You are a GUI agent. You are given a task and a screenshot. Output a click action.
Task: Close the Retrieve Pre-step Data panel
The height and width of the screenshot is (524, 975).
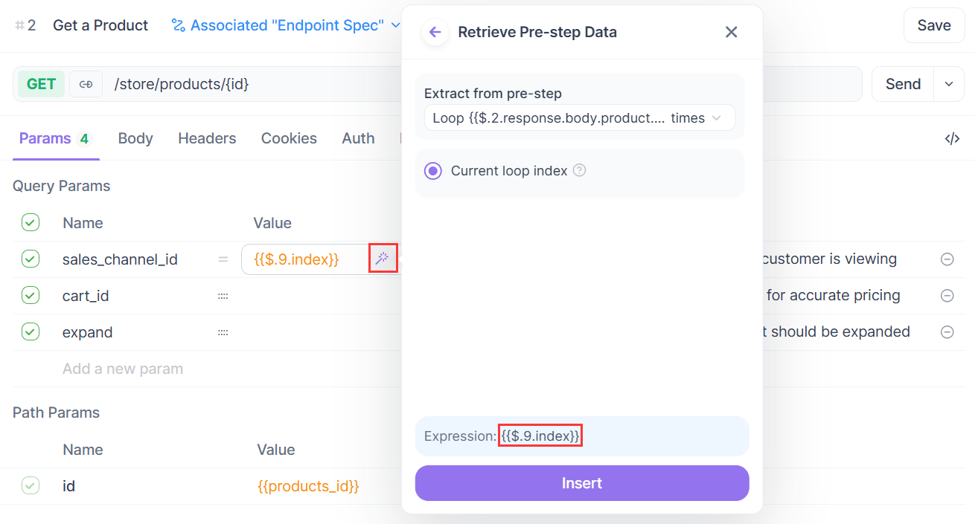click(x=732, y=32)
